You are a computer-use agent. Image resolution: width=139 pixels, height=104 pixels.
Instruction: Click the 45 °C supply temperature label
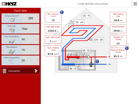[86, 51]
